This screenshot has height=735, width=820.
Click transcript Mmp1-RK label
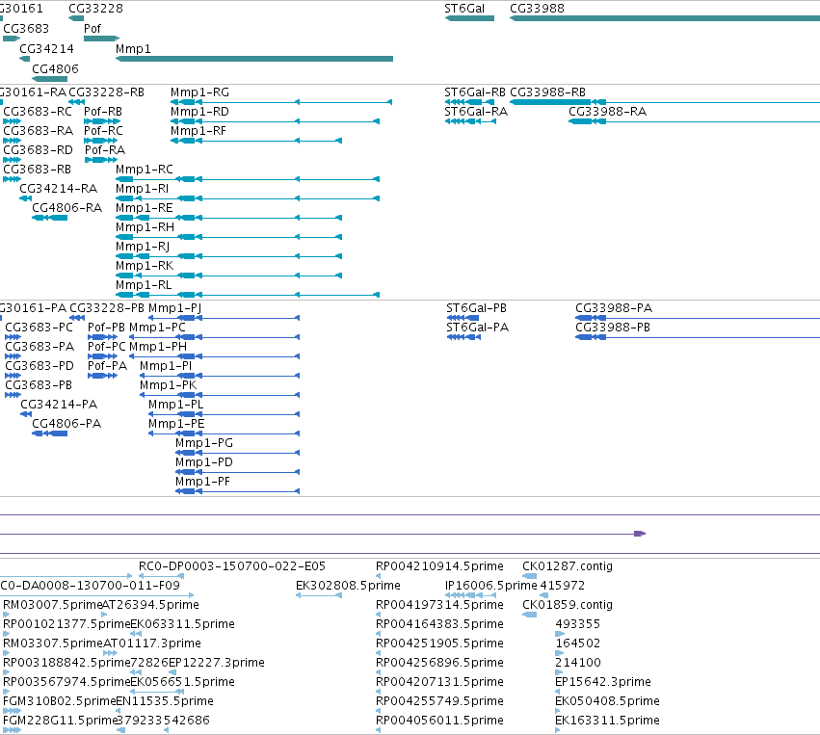click(x=144, y=266)
